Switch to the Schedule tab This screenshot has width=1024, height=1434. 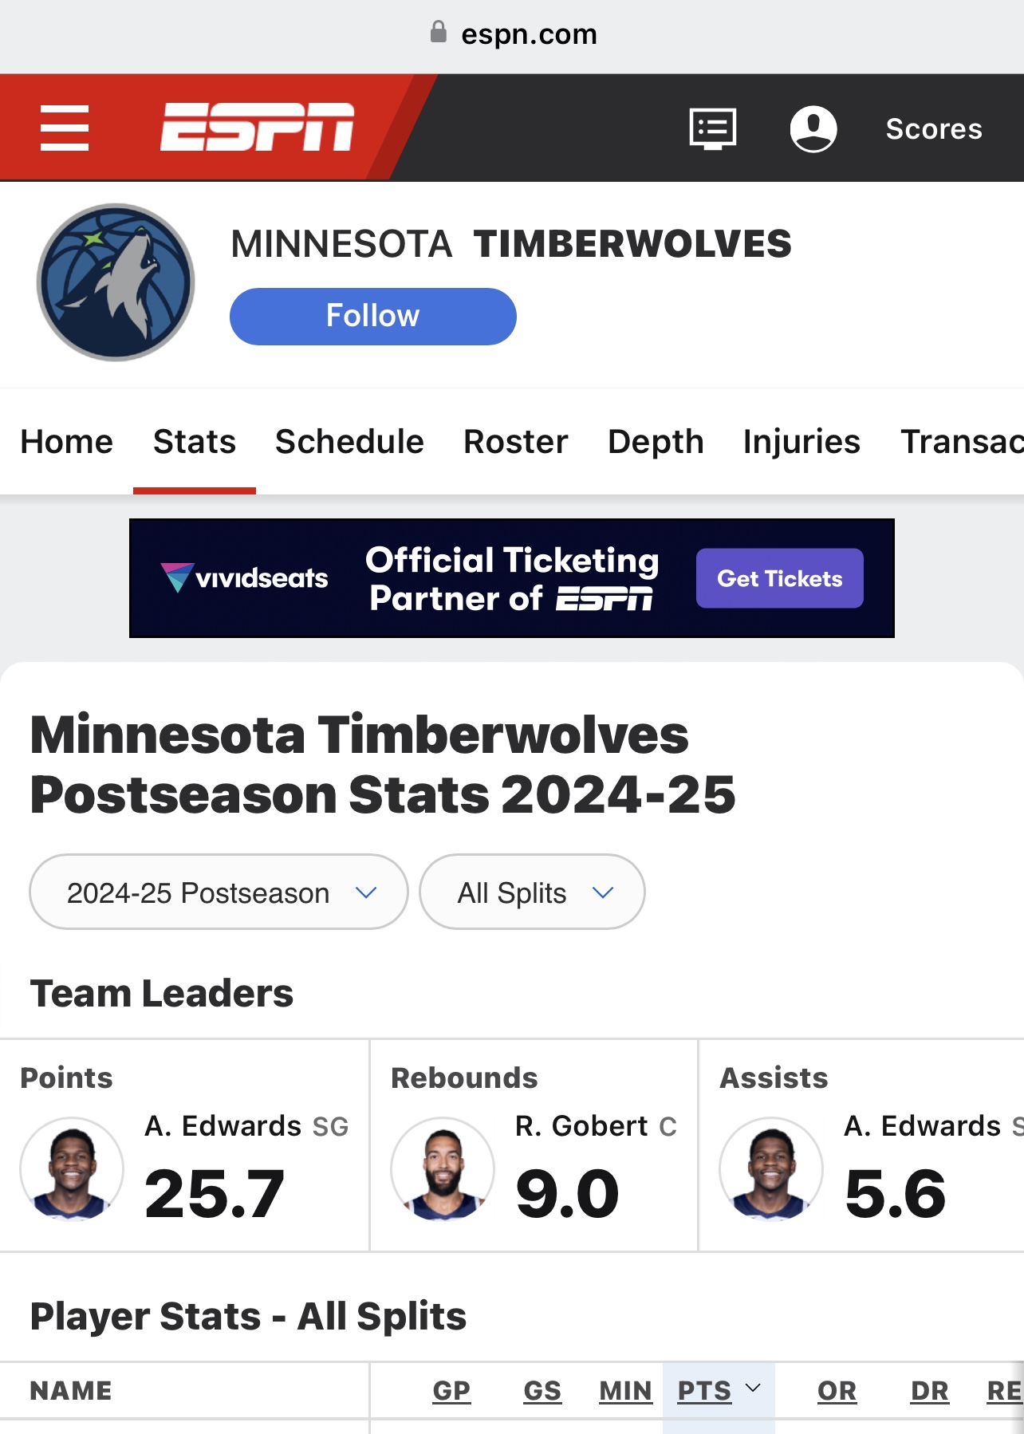(x=349, y=441)
